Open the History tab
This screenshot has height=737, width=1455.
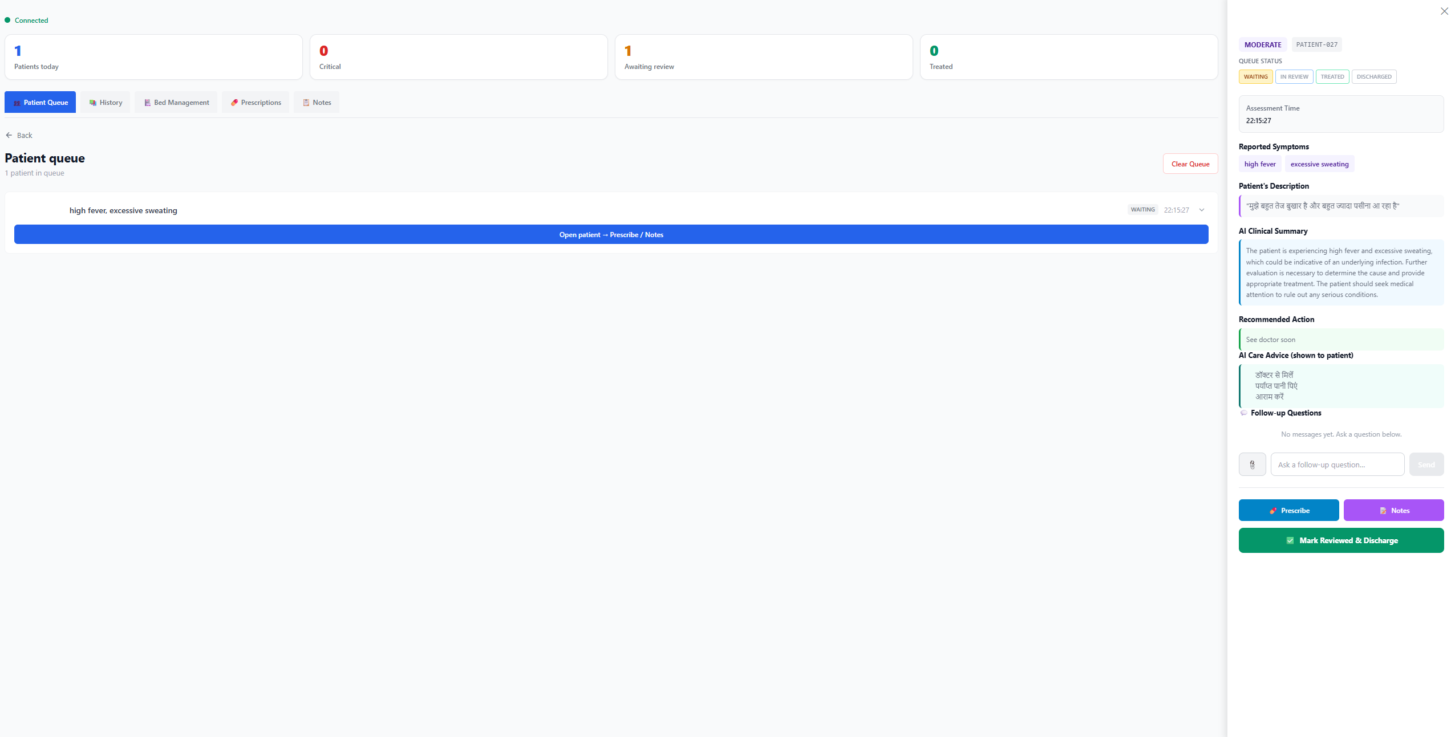tap(106, 103)
